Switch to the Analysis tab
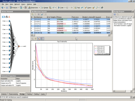The height and width of the screenshot is (101, 135). [4, 94]
